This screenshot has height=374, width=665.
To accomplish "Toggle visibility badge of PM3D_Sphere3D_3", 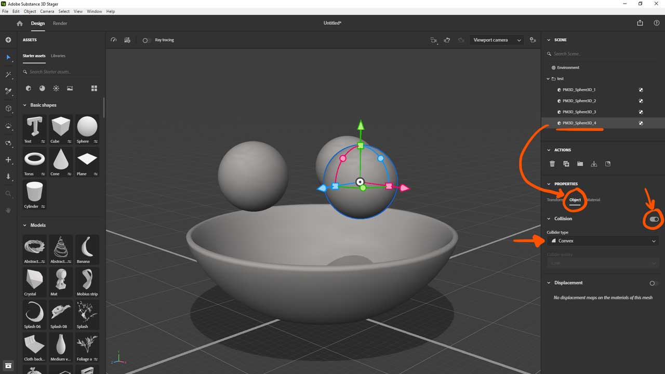I will (x=641, y=112).
